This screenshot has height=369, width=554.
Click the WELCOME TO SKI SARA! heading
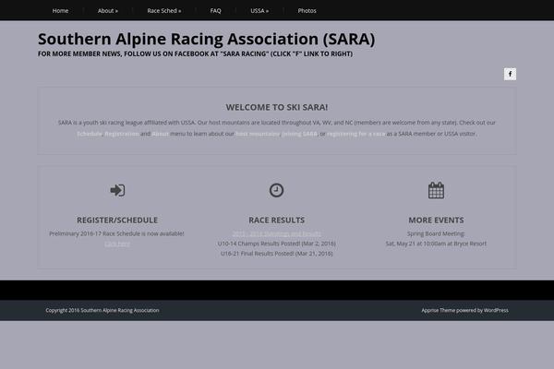tap(277, 107)
